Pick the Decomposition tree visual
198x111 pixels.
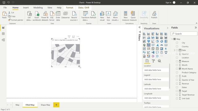(x=153, y=52)
